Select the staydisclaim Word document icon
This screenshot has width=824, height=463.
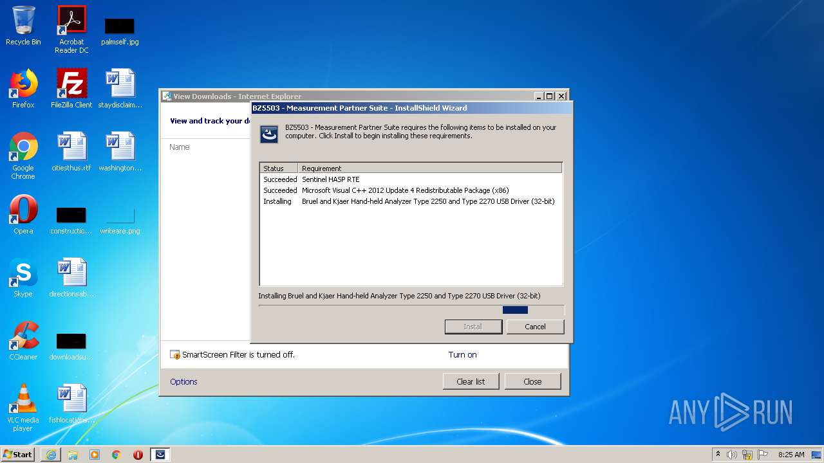pos(120,89)
